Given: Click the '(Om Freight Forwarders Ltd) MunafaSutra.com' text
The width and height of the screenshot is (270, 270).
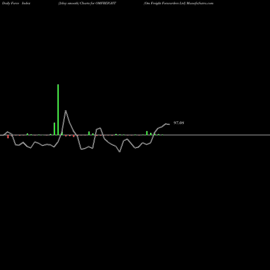Looking at the screenshot, I should tap(178, 3).
